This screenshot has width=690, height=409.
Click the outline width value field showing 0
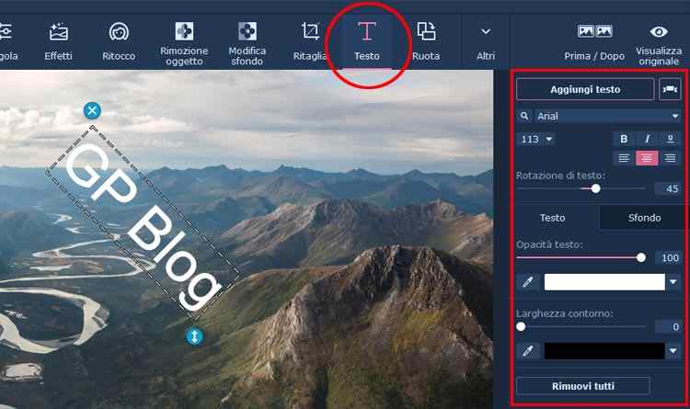click(x=668, y=327)
